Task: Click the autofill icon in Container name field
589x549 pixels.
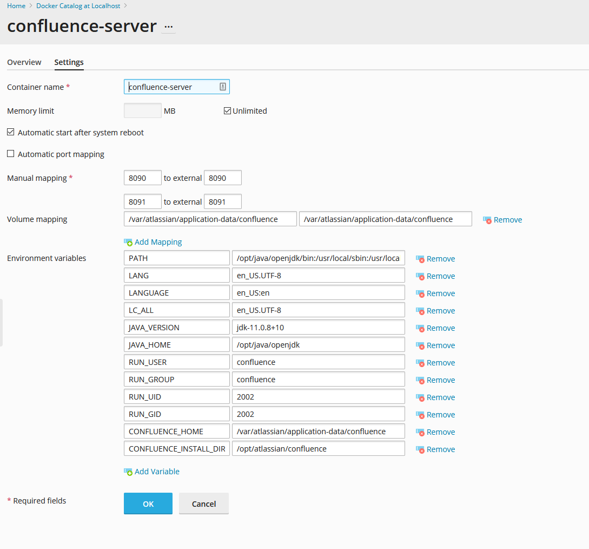Action: click(223, 87)
